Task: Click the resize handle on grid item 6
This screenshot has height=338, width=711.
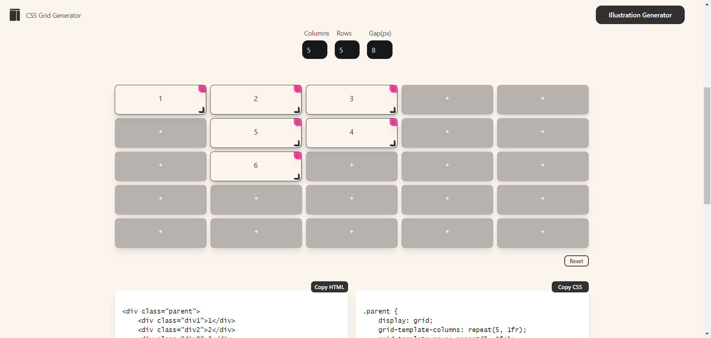Action: pos(297,177)
